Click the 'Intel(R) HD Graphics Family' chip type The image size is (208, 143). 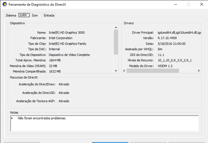(68, 44)
